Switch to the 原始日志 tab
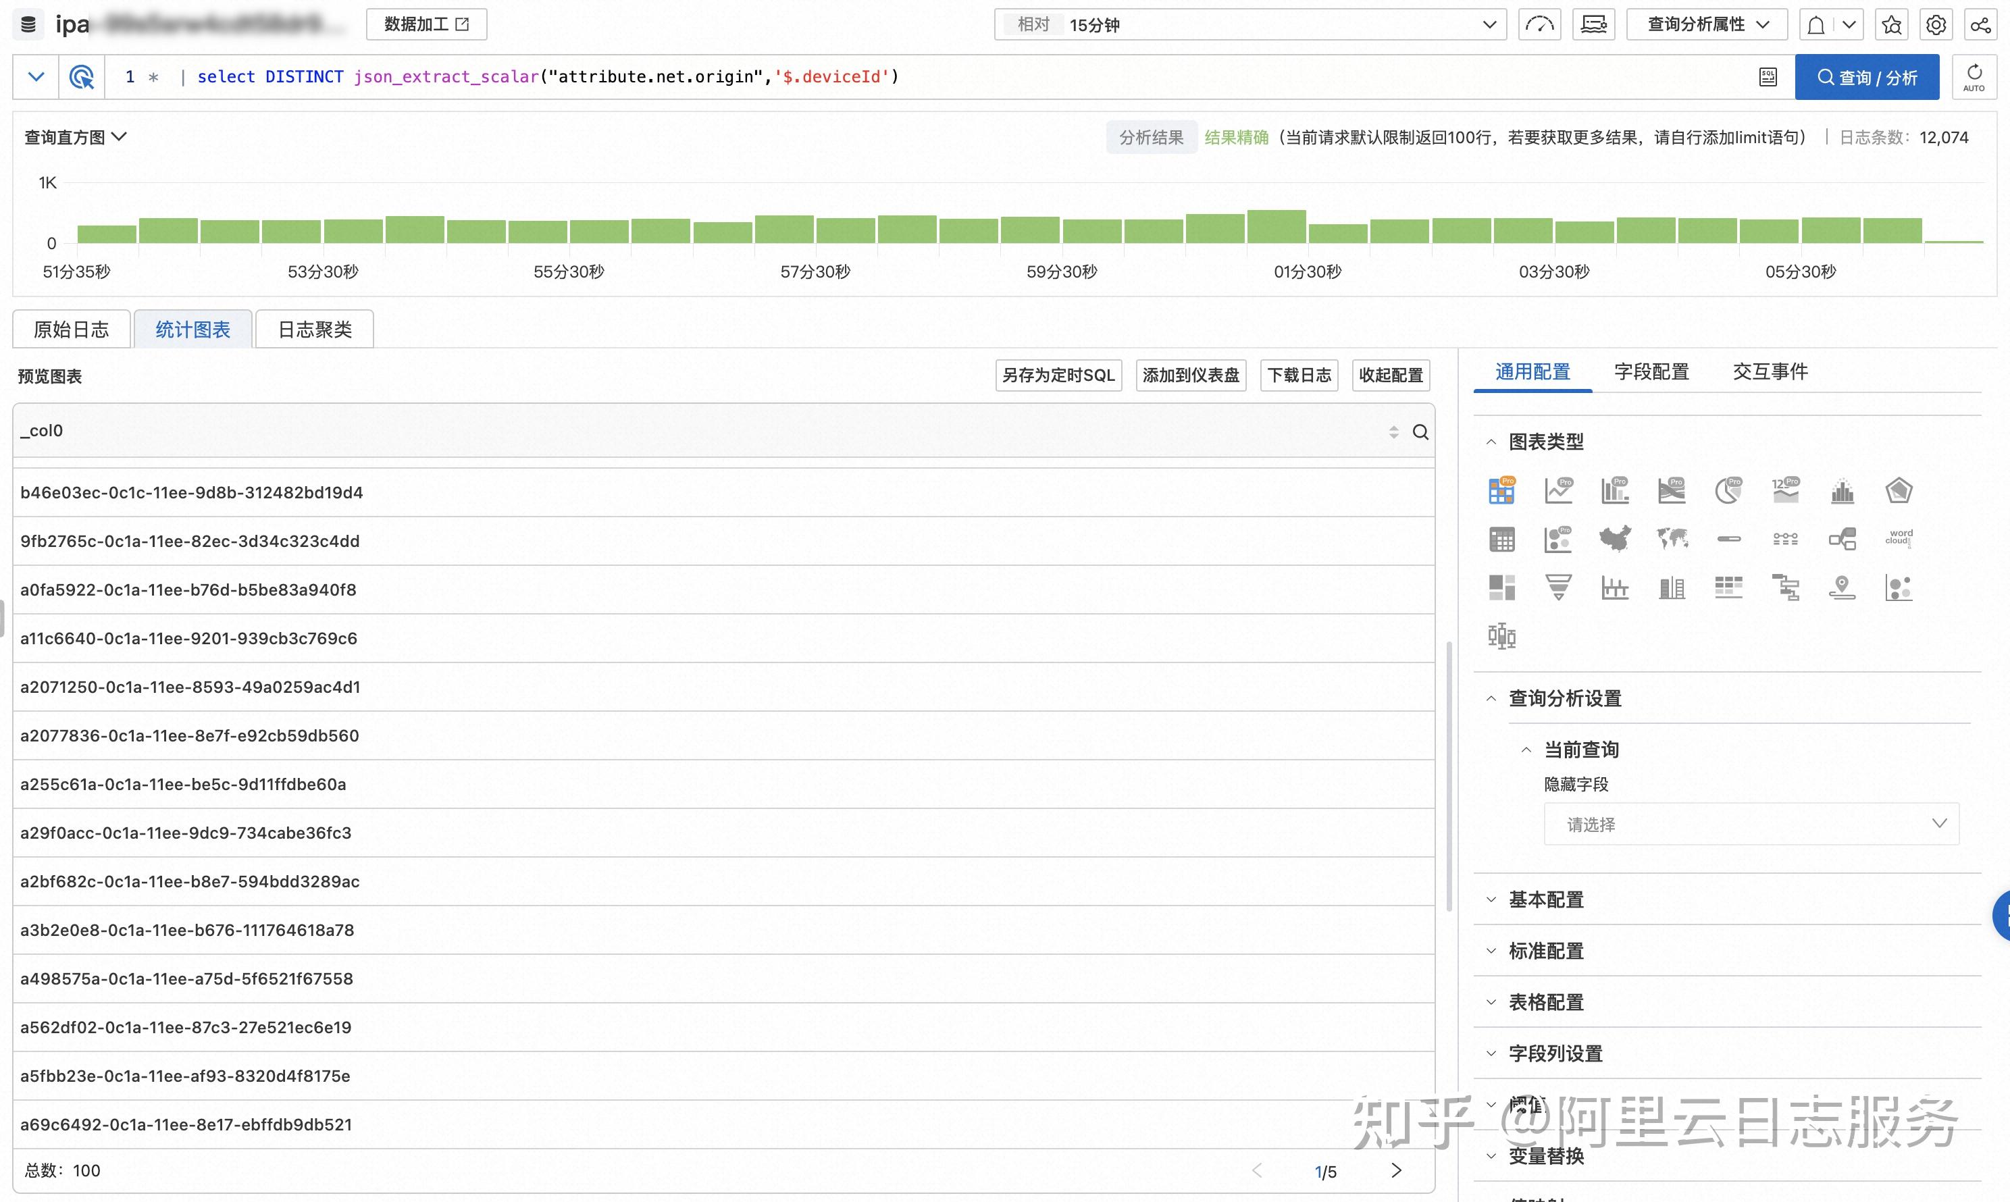Image resolution: width=2010 pixels, height=1202 pixels. click(72, 330)
